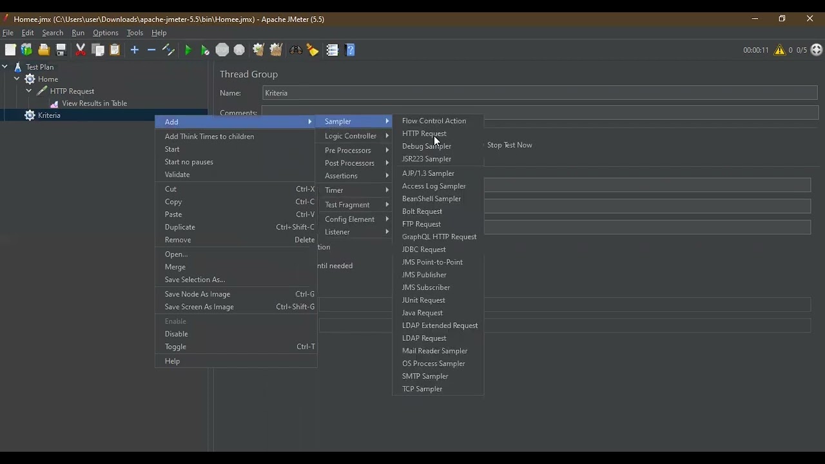Collapse the Home thread group node

17,79
